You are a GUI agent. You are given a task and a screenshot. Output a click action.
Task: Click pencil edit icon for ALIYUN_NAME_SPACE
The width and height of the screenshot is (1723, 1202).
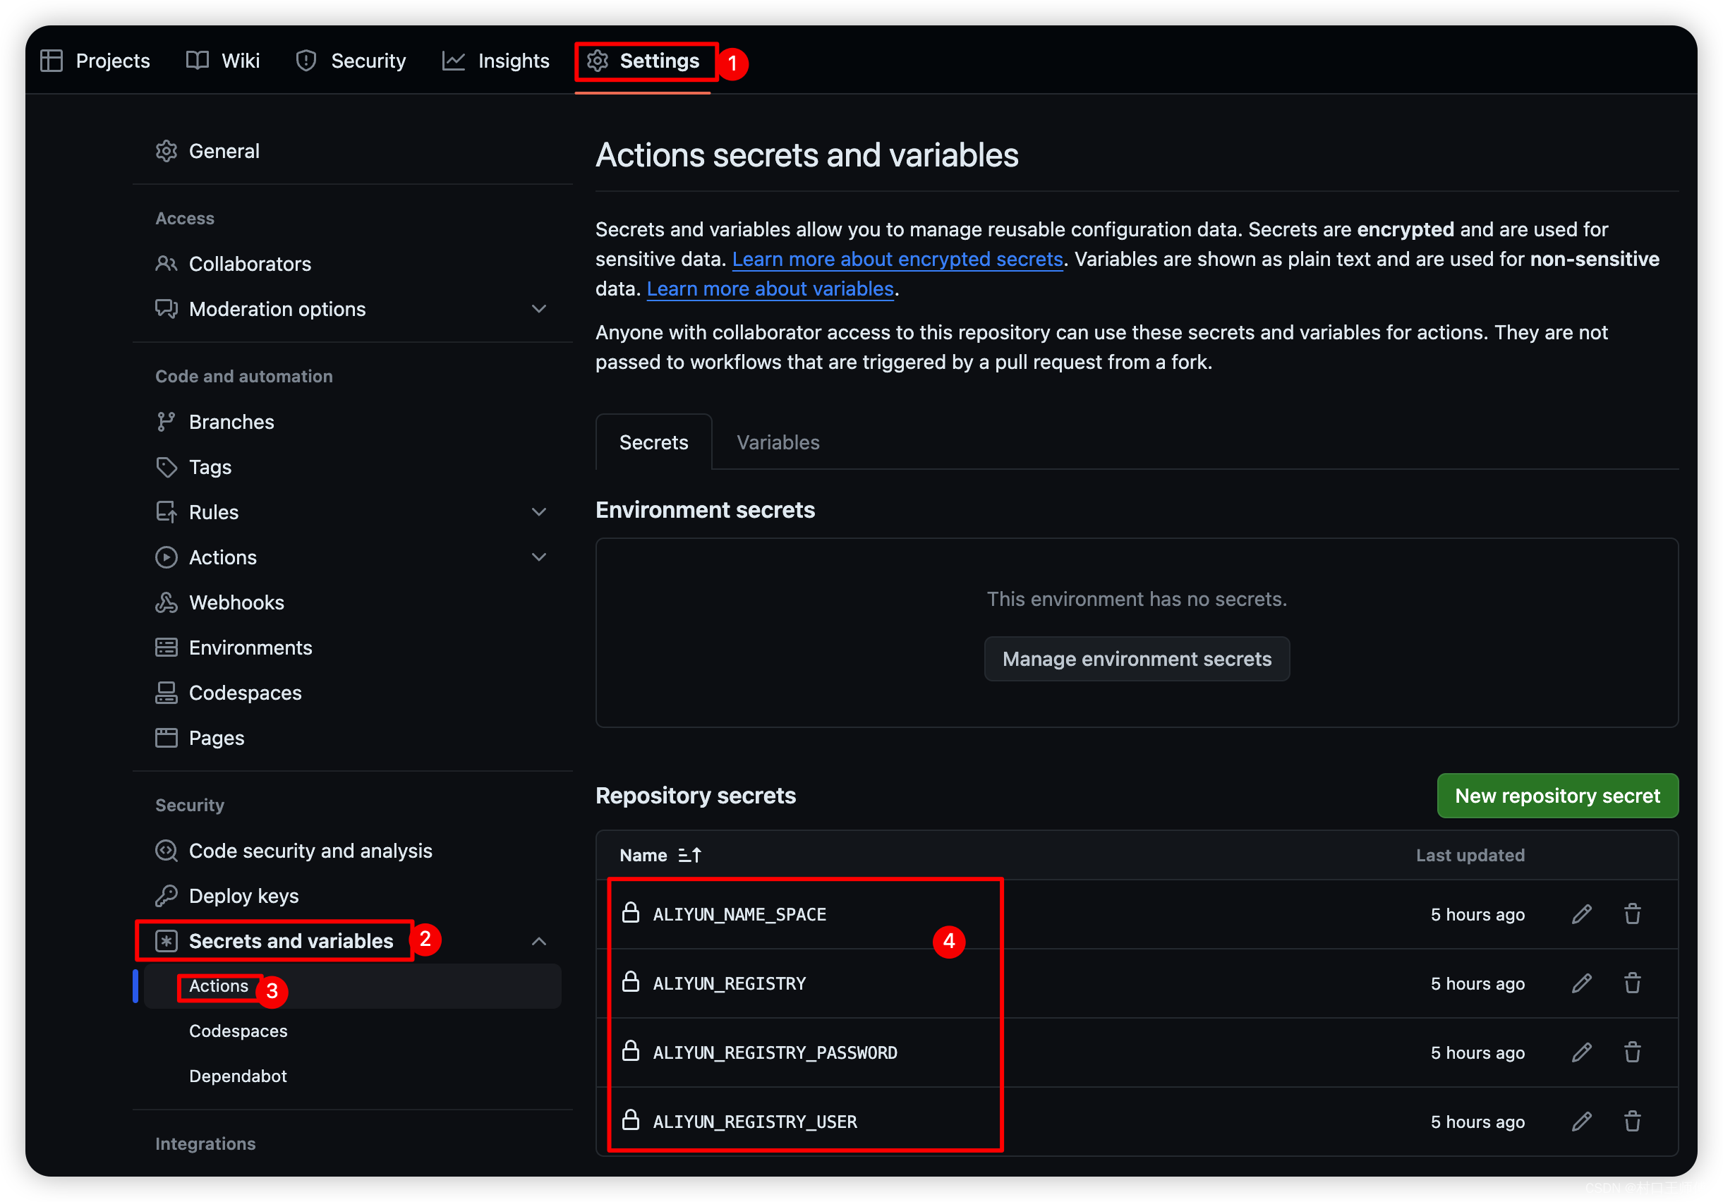(x=1581, y=914)
